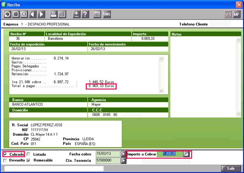Click the Honorarios amount 8.214,14

point(61,58)
